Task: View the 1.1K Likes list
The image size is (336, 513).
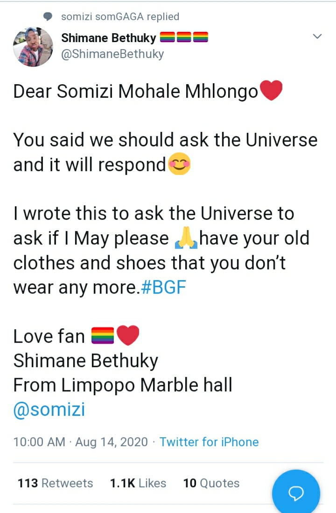Action: click(138, 483)
